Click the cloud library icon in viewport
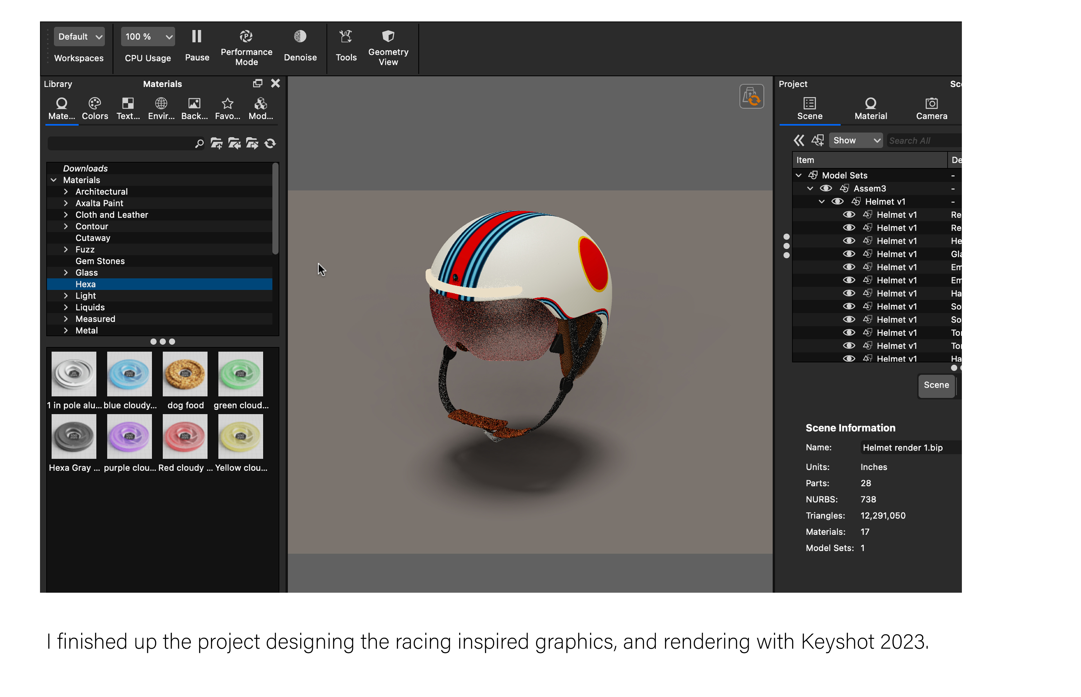 pos(751,96)
